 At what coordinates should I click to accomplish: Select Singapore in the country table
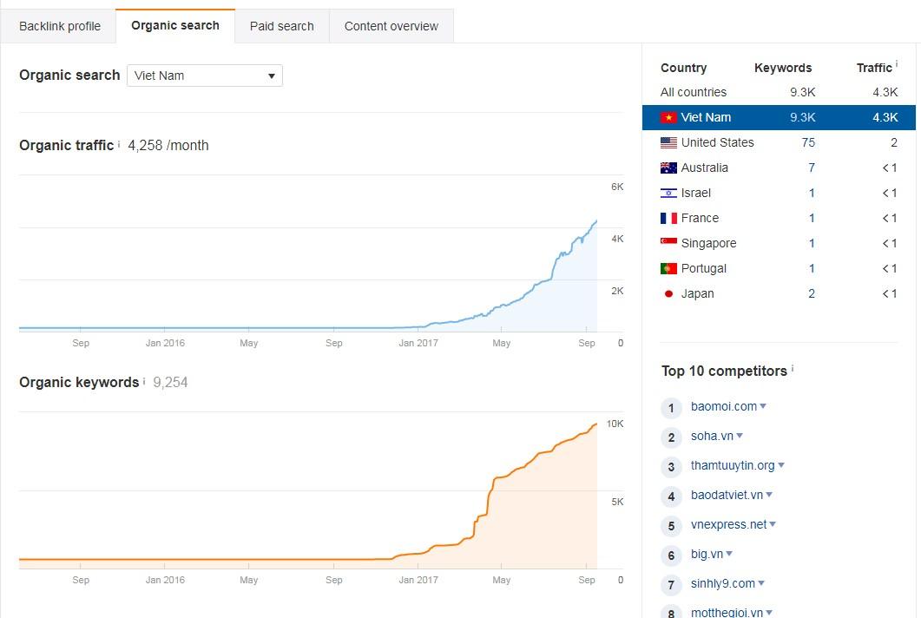click(779, 243)
